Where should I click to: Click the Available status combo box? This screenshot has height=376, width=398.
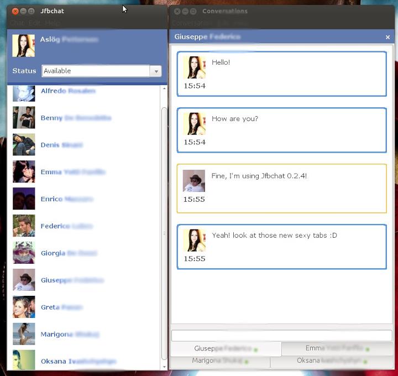click(x=96, y=71)
